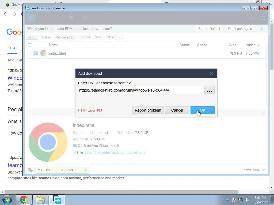Cancel the Add download dialog
The height and width of the screenshot is (205, 274).
coord(177,110)
